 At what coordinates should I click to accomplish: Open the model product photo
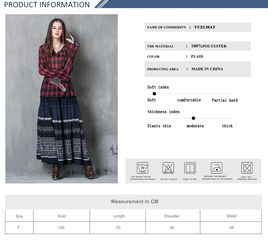tap(61, 99)
